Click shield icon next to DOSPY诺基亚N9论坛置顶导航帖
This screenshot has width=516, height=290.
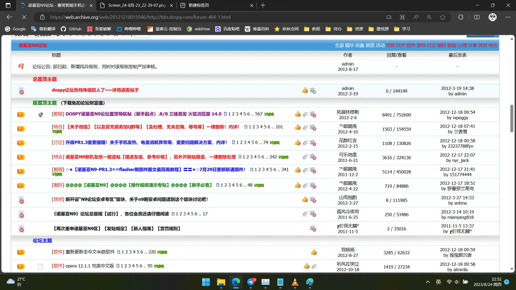pos(40,114)
